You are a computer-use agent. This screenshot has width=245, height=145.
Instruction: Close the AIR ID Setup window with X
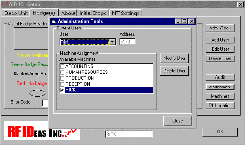[x=240, y=4]
